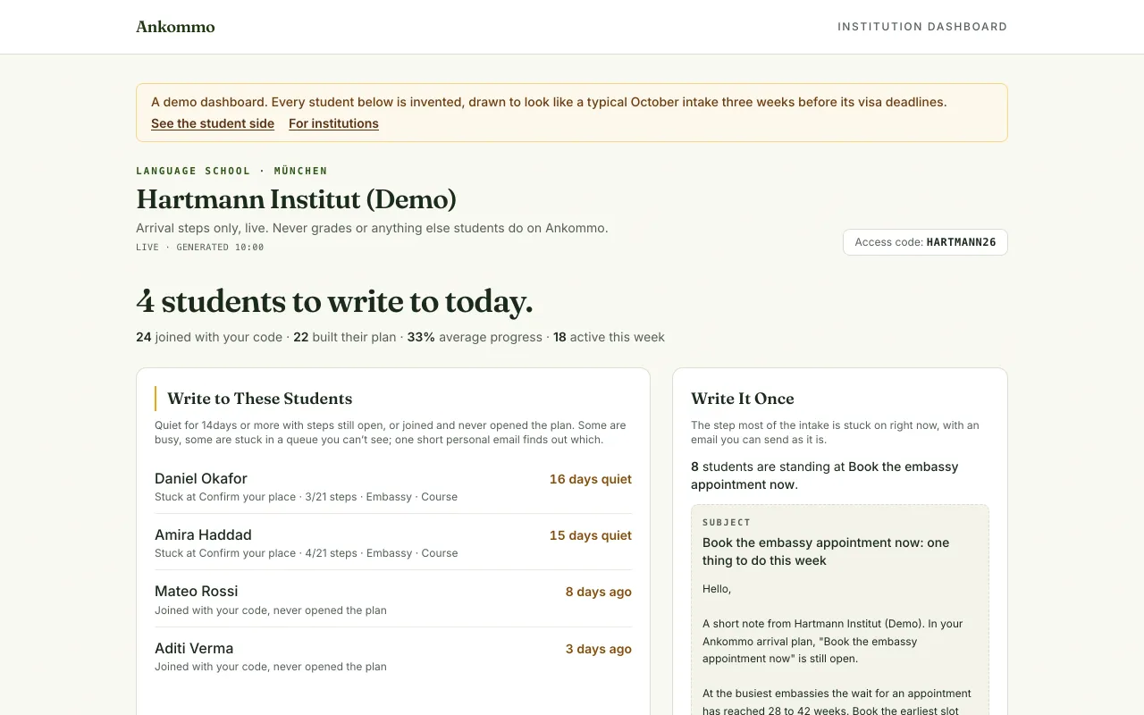Viewport: 1144px width, 715px height.
Task: Click the 'At the busiest embassies' paragraph
Action: coord(837,702)
